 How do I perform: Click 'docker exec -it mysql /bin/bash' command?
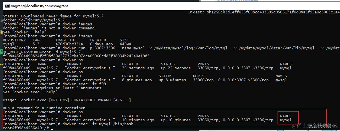tap(98, 124)
